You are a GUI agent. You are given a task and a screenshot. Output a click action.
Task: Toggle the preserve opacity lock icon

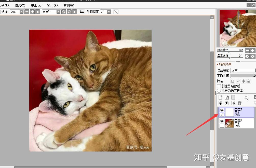[233, 81]
